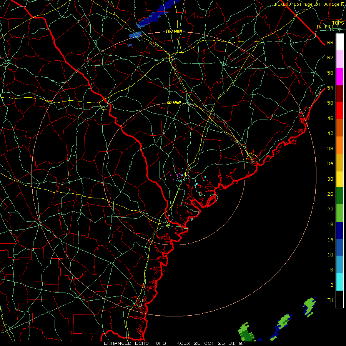Image resolution: width=346 pixels, height=346 pixels.
Task: Select the "50" legend value
Action: (330, 103)
